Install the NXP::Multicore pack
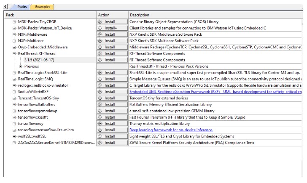This screenshot has width=307, height=183. click(x=112, y=41)
